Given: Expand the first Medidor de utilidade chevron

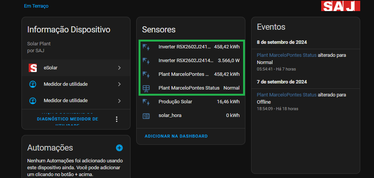Looking at the screenshot, I should point(119,84).
